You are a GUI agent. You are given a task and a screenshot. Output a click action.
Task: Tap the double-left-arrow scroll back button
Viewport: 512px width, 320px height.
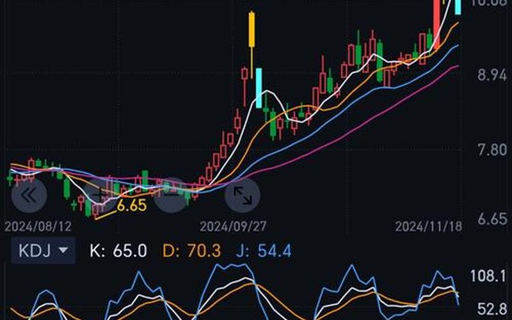pyautogui.click(x=29, y=195)
